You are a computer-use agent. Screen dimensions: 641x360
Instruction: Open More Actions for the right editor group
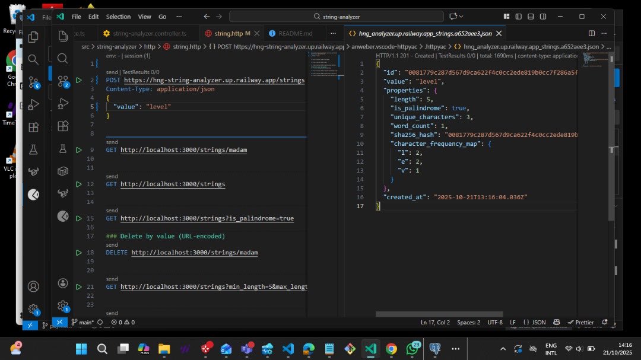tap(604, 33)
